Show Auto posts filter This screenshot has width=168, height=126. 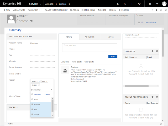click(77, 62)
